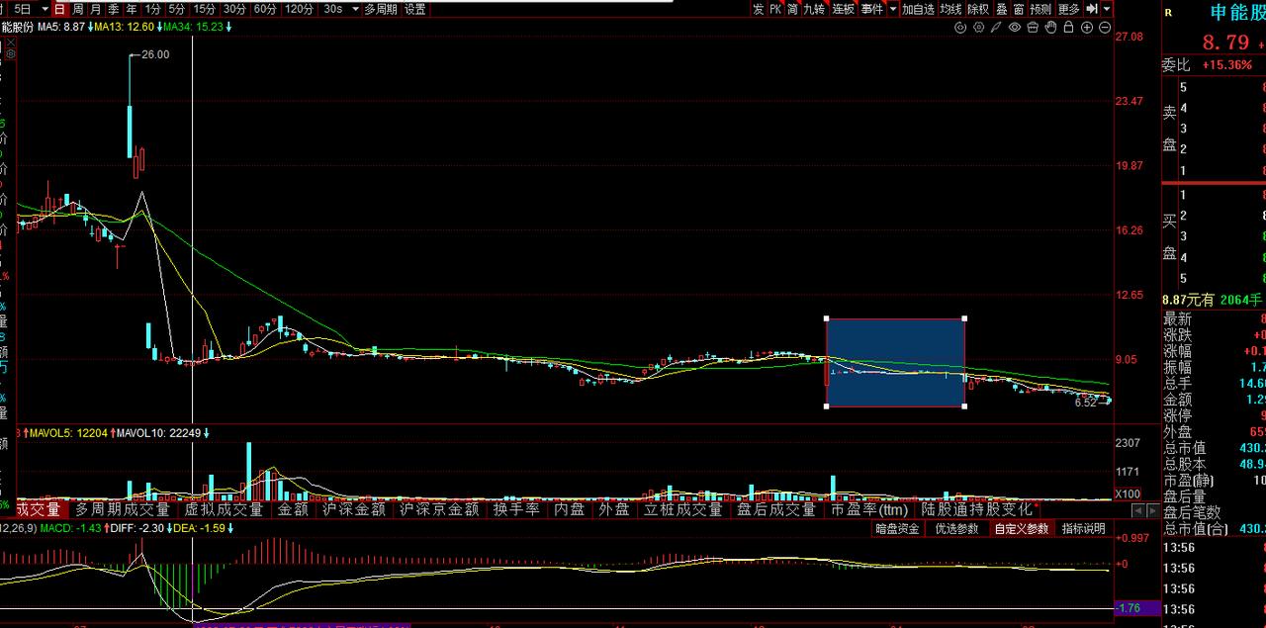
Task: Open the dropdown arrow after 事件
Action: point(893,9)
